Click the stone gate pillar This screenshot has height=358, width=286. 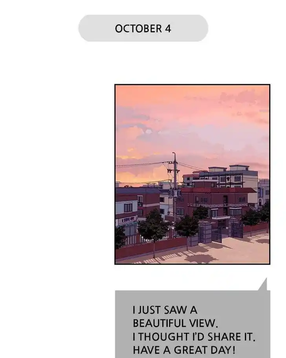coord(205,233)
